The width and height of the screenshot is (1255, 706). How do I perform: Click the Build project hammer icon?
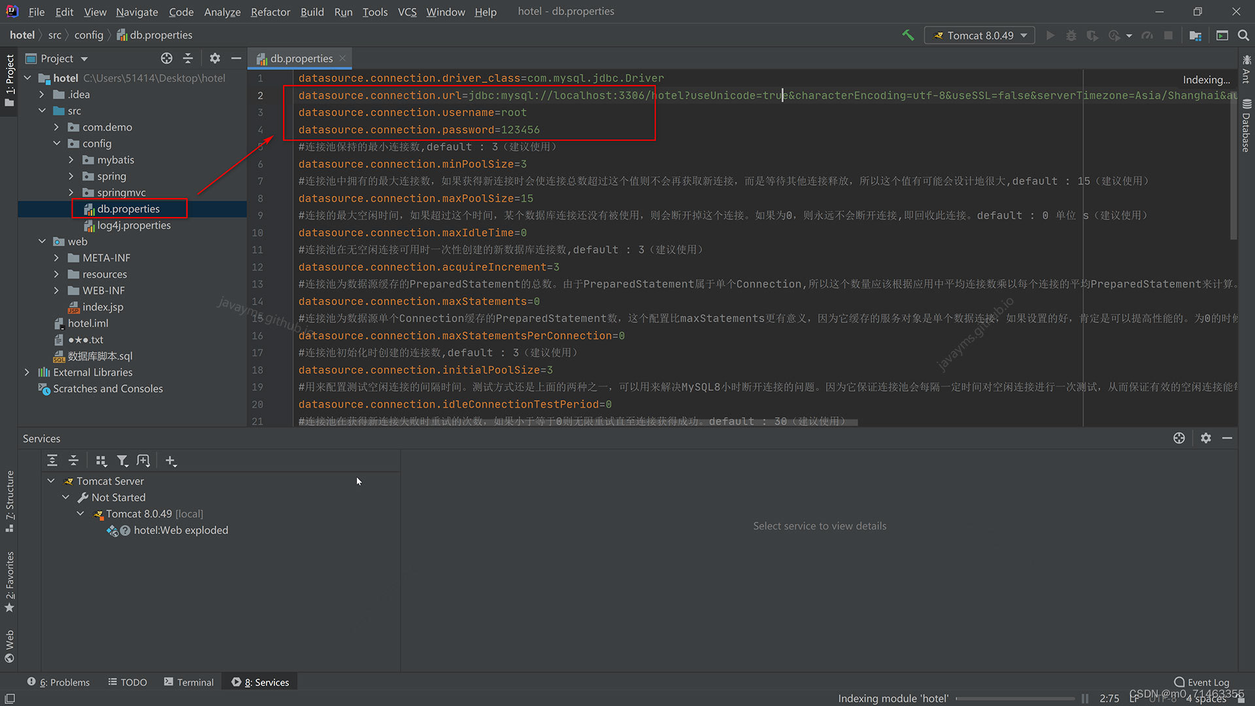tap(908, 35)
